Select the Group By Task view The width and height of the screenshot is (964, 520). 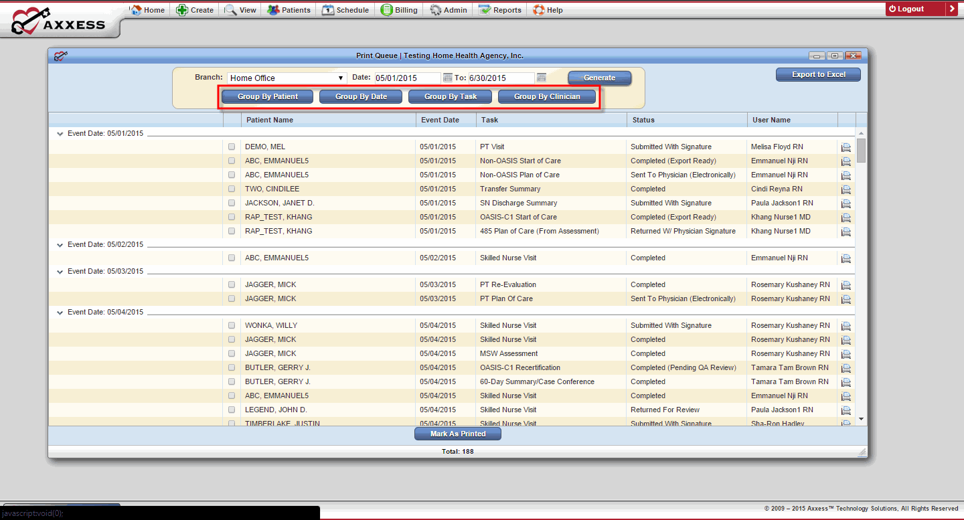click(449, 96)
